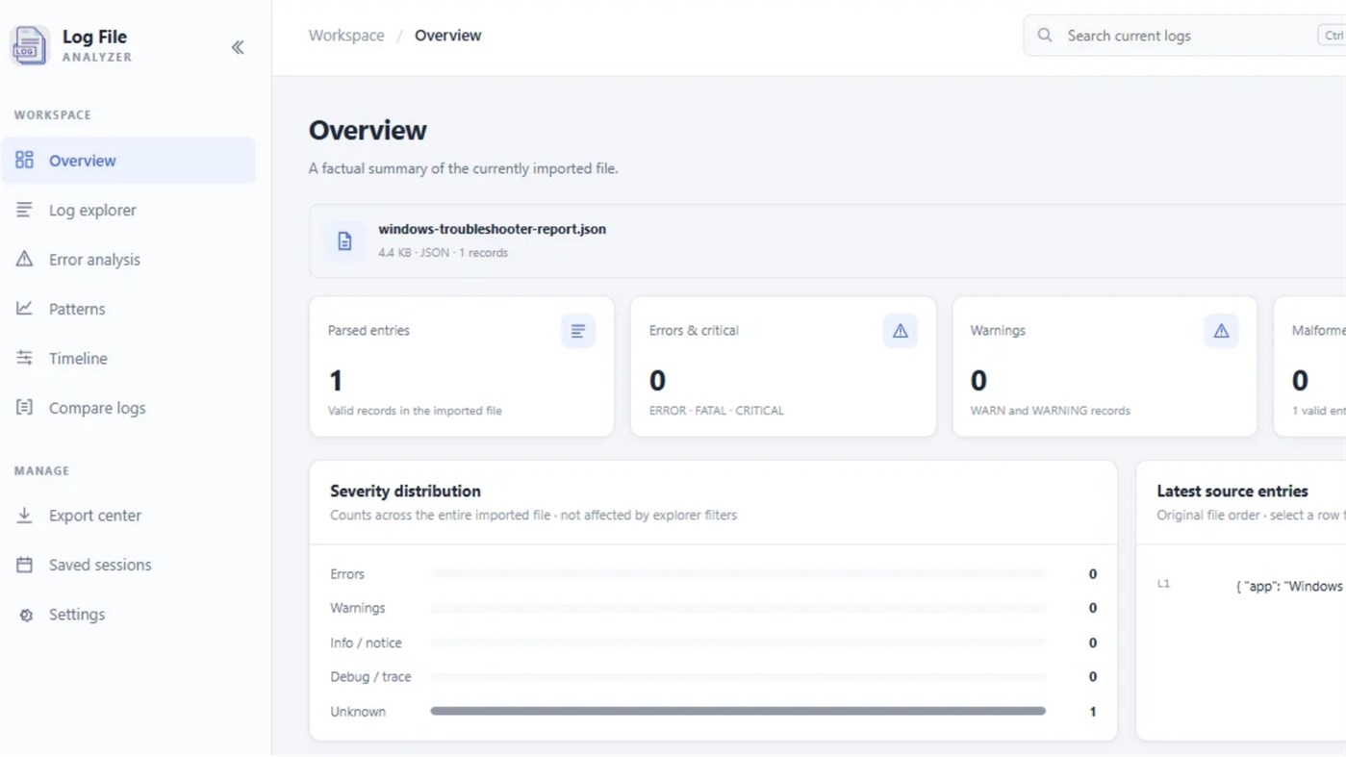Click the Overview grid icon in sidebar
The width and height of the screenshot is (1346, 757).
tap(24, 160)
